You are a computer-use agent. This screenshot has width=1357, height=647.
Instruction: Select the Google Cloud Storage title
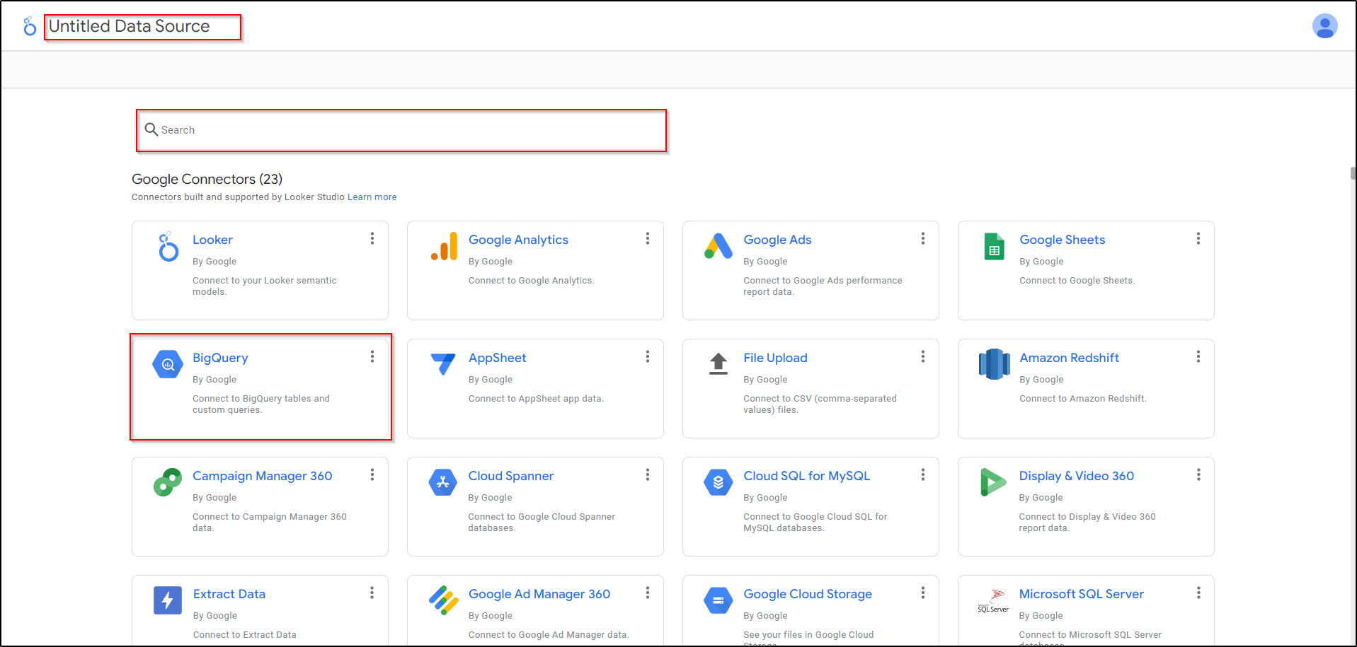pos(808,594)
